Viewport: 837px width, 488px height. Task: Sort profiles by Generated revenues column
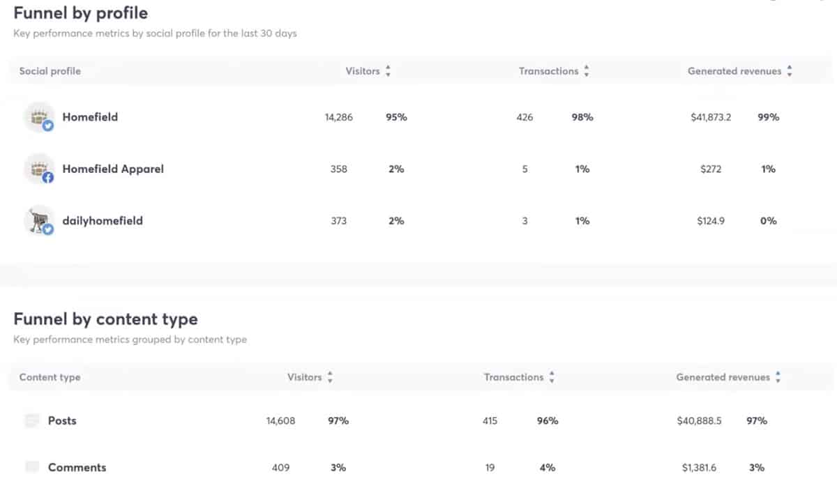(790, 71)
